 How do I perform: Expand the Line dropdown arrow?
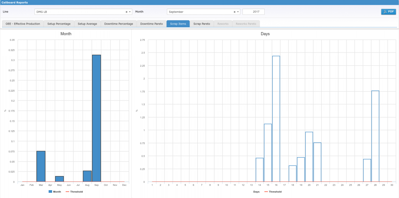130,12
